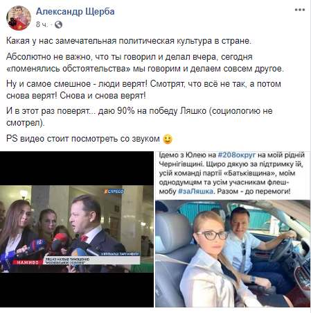Click the paragraph mentioning 90% на победу Ляшко
The width and height of the screenshot is (311, 313).
click(x=139, y=117)
